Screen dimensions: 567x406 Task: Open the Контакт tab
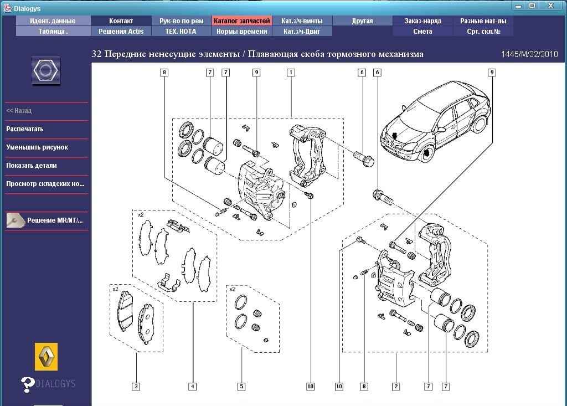[121, 20]
